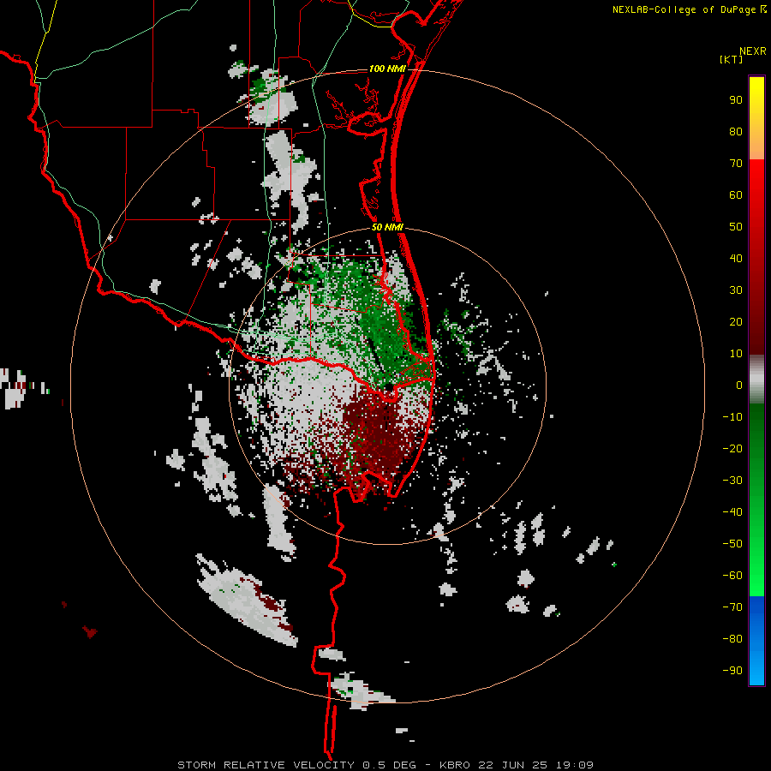771x771 pixels.
Task: Select the 20 value on velocity scale
Action: [x=736, y=321]
